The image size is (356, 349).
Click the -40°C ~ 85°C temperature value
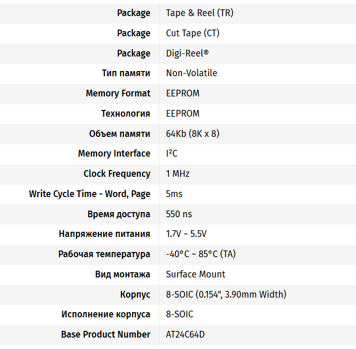(x=201, y=254)
